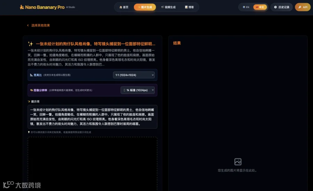Open the 博客 blog tab
Viewport: 313px width, 191px height.
point(190,7)
